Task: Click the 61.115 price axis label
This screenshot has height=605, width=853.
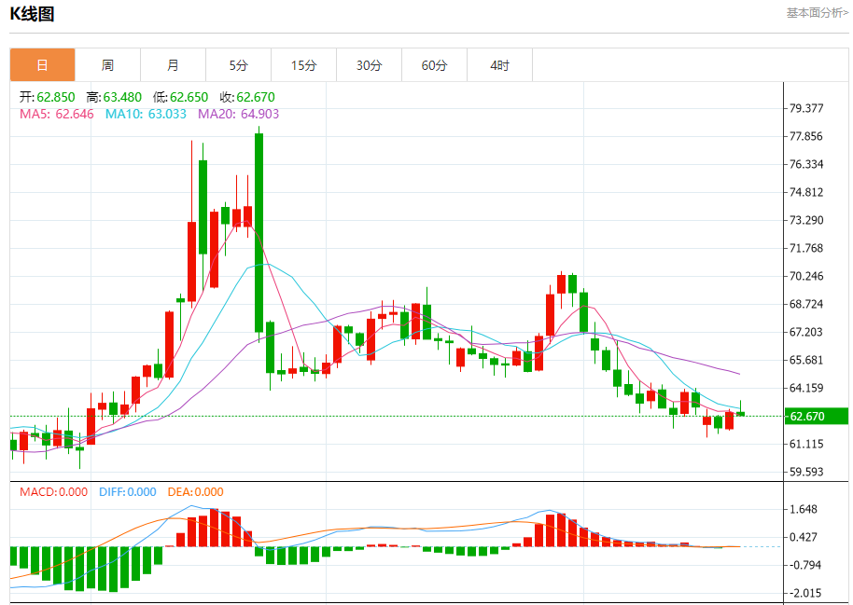Action: [806, 444]
